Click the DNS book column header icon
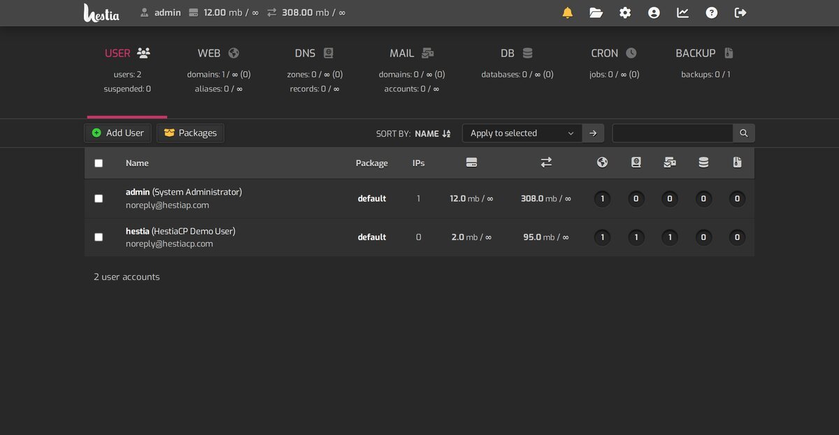 point(636,162)
